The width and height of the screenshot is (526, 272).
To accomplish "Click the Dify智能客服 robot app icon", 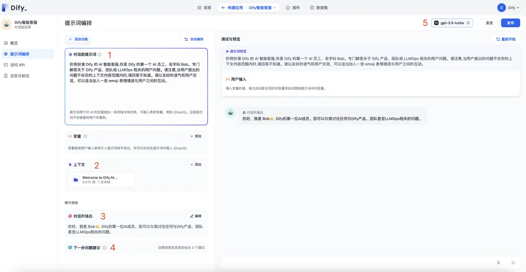I will pos(7,25).
